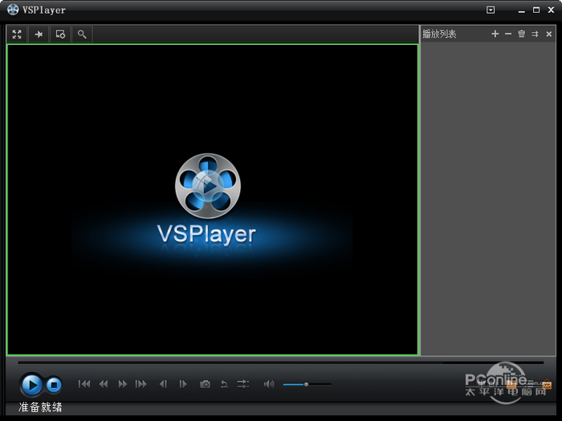This screenshot has height=421, width=562.
Task: Open the capture settings icon in the toolbar
Action: (x=60, y=34)
